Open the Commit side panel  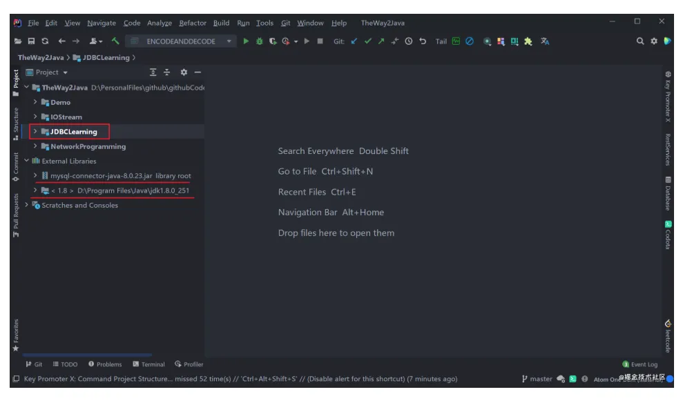point(16,167)
